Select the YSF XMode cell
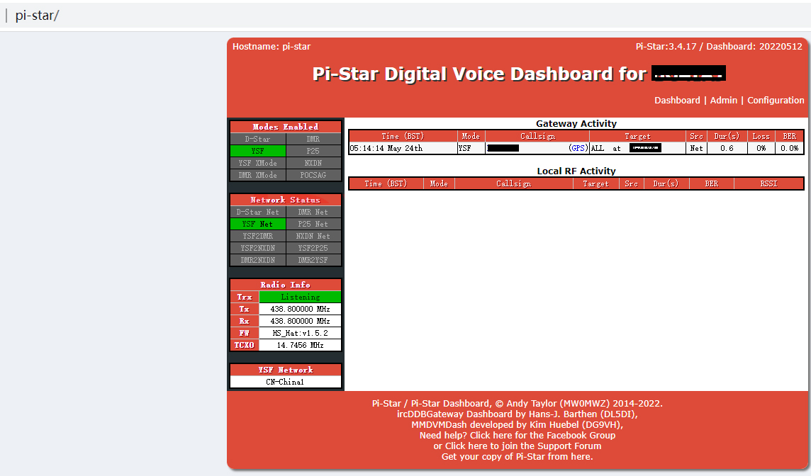This screenshot has height=476, width=811. coord(257,163)
